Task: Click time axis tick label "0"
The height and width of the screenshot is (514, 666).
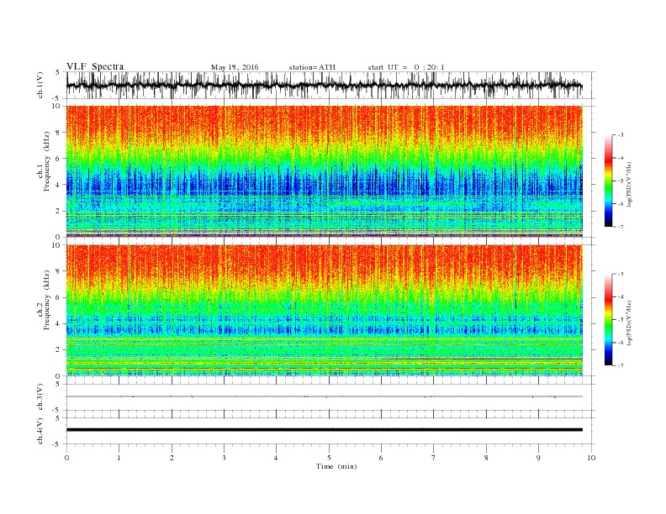Action: (x=66, y=458)
